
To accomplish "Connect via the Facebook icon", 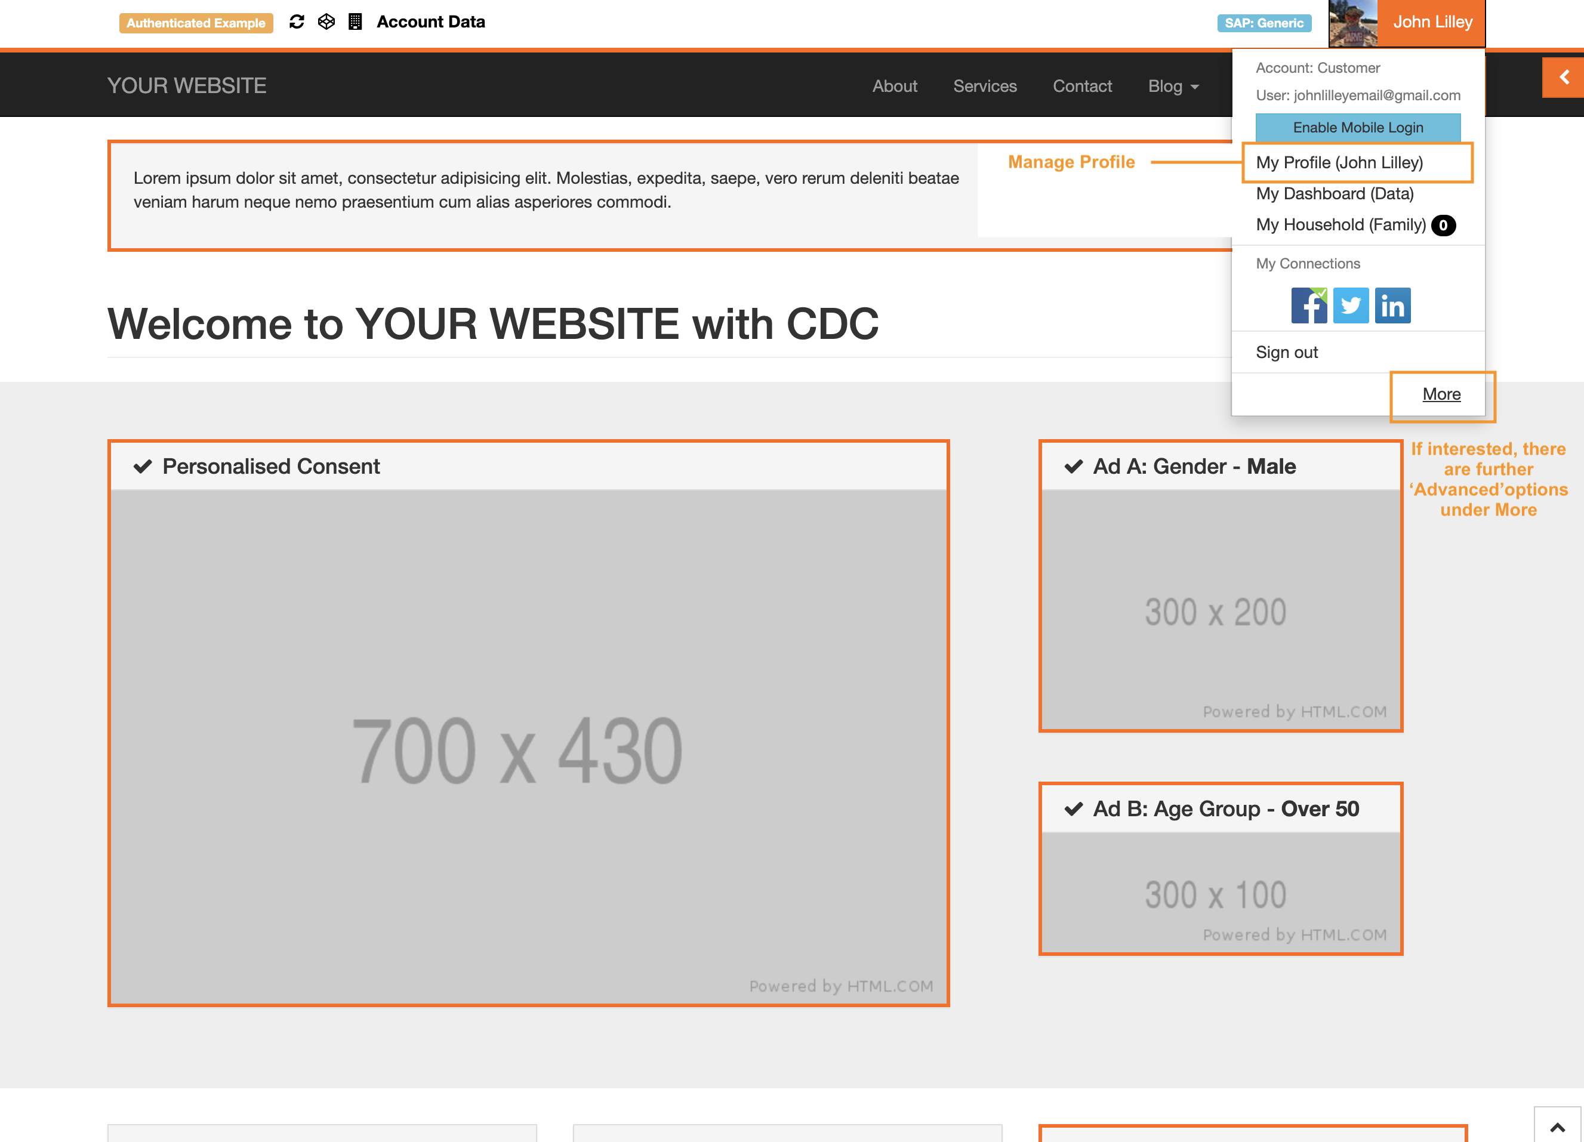I will [1308, 305].
